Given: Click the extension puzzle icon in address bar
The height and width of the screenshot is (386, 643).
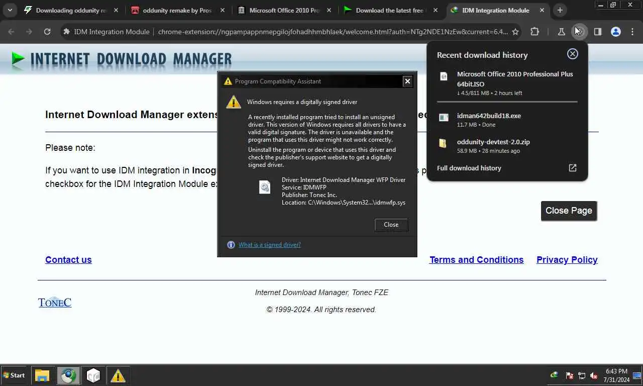Looking at the screenshot, I should 66,32.
